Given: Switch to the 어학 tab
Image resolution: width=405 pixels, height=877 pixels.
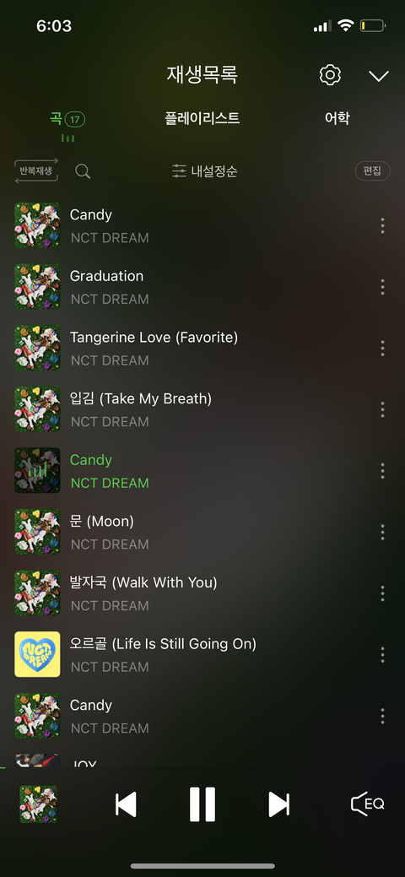Looking at the screenshot, I should (337, 118).
